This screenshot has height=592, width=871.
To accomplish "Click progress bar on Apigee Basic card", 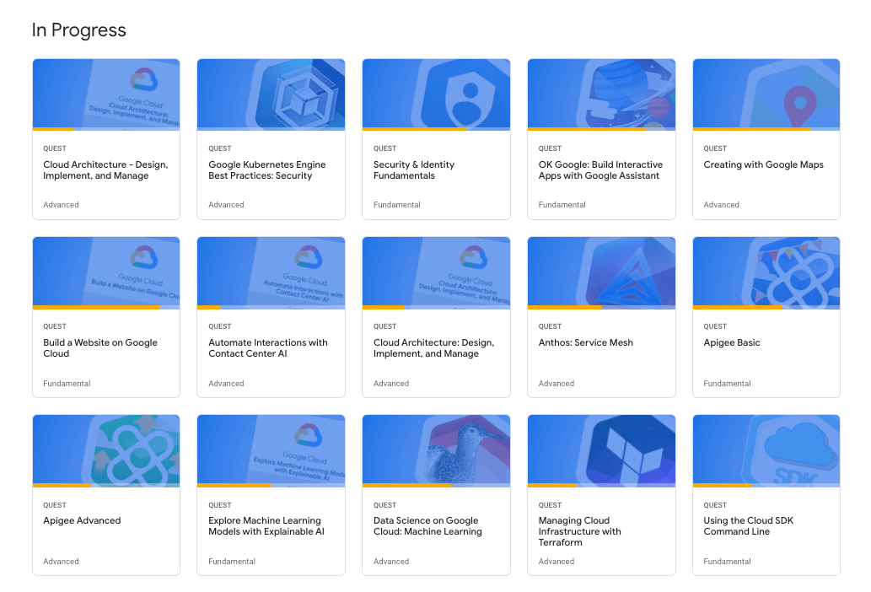I will pos(766,307).
